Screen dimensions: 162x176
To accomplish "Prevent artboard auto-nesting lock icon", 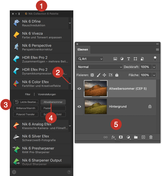I will 111,75.
